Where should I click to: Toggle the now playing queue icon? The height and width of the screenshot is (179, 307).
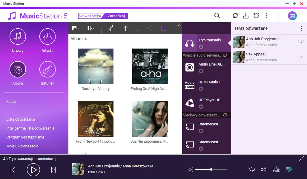[289, 169]
